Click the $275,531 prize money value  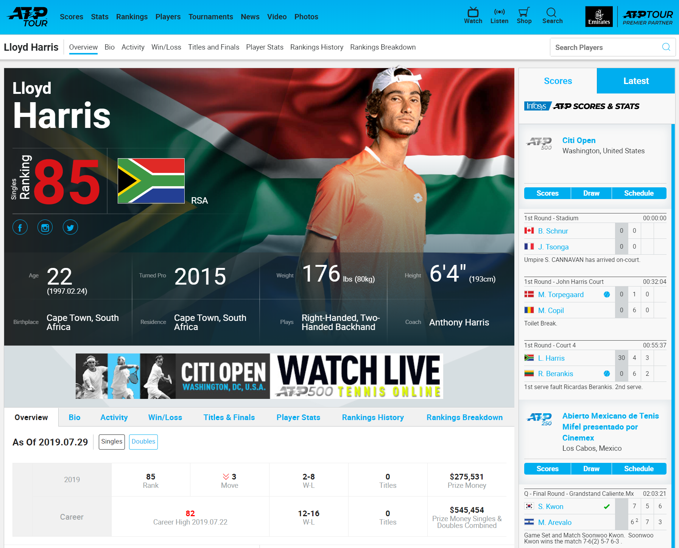pyautogui.click(x=467, y=476)
